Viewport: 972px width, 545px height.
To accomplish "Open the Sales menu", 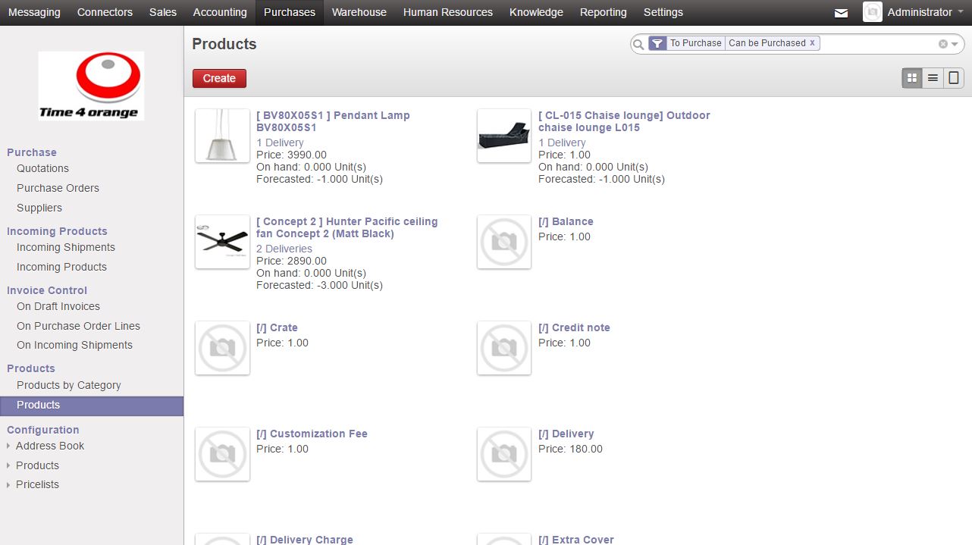I will click(163, 12).
